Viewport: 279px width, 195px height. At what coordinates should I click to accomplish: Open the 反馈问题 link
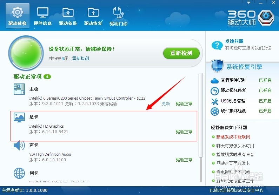[234, 41]
